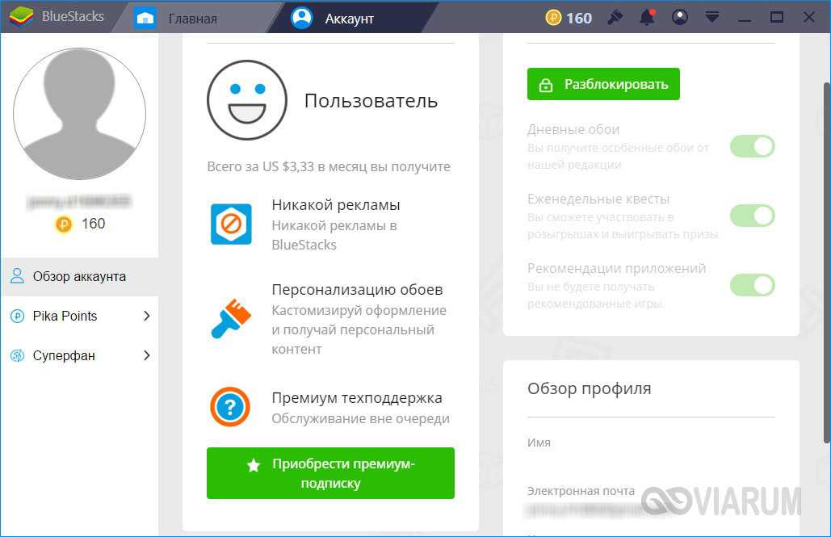The image size is (831, 537).
Task: Click the green Разблокировать button
Action: coord(603,84)
